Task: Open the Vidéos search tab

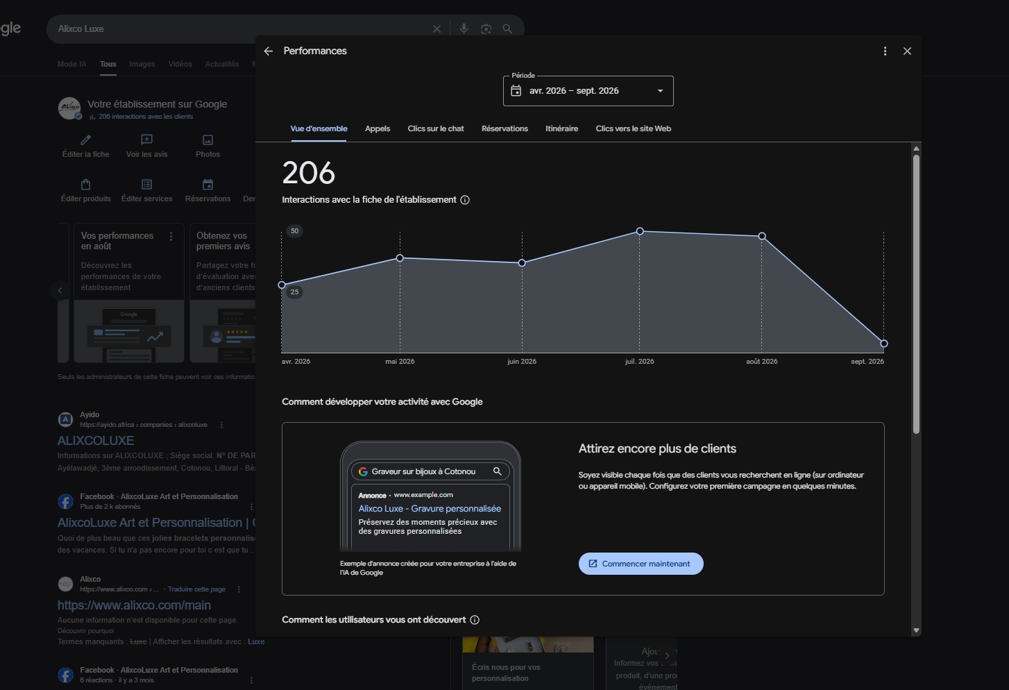Action: (180, 64)
